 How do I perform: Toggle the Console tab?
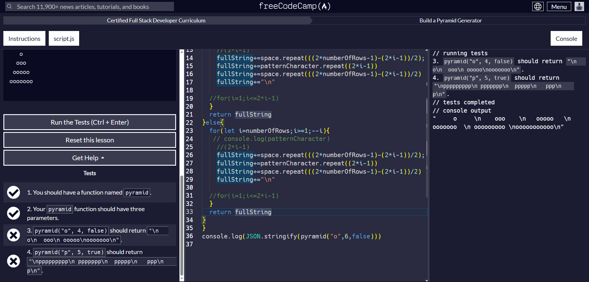(566, 38)
